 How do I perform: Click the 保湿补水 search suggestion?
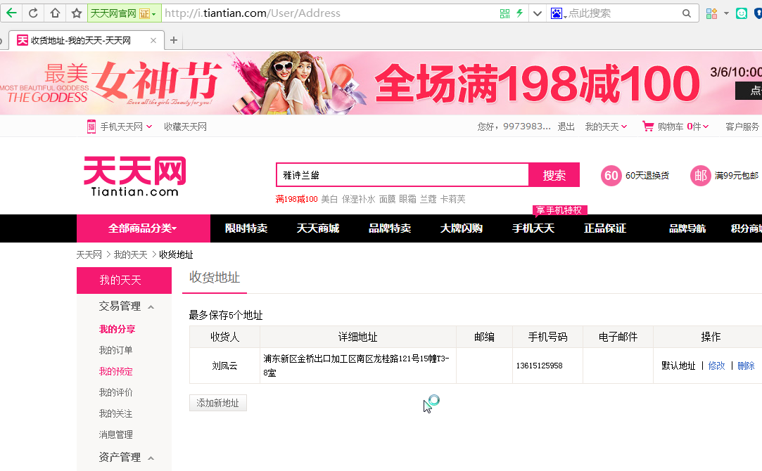(x=359, y=199)
